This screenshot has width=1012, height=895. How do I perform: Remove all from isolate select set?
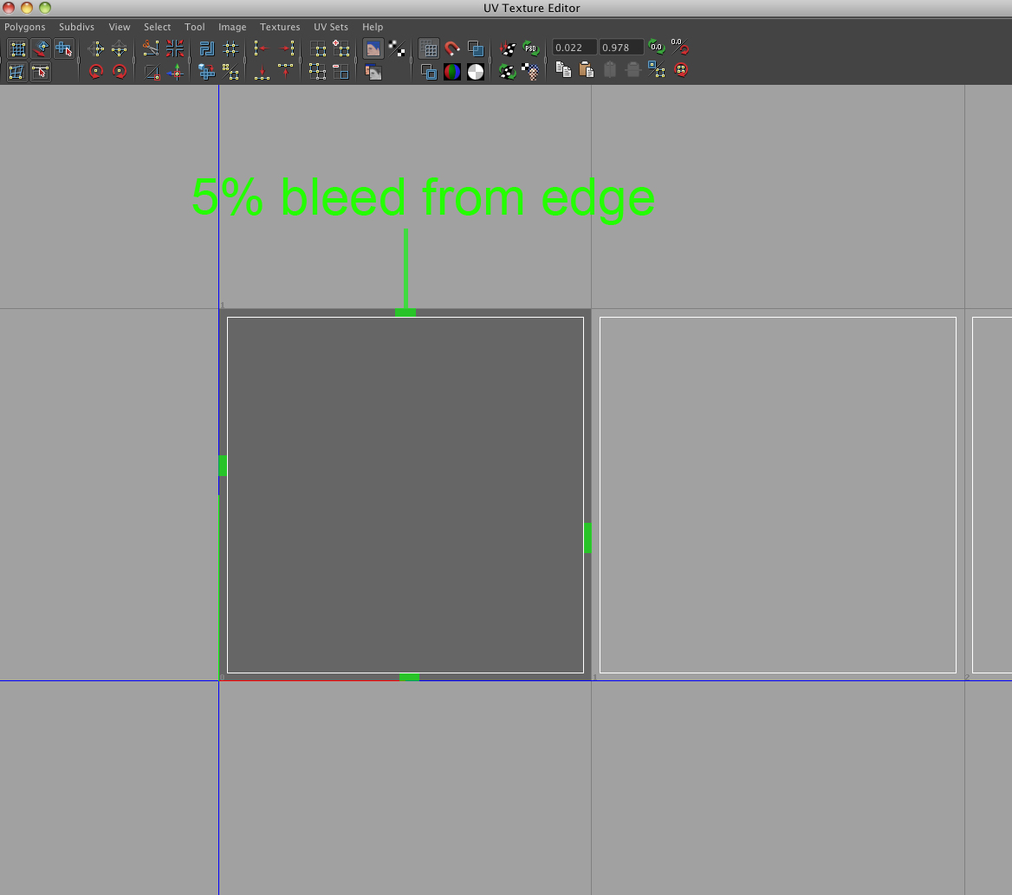point(317,72)
